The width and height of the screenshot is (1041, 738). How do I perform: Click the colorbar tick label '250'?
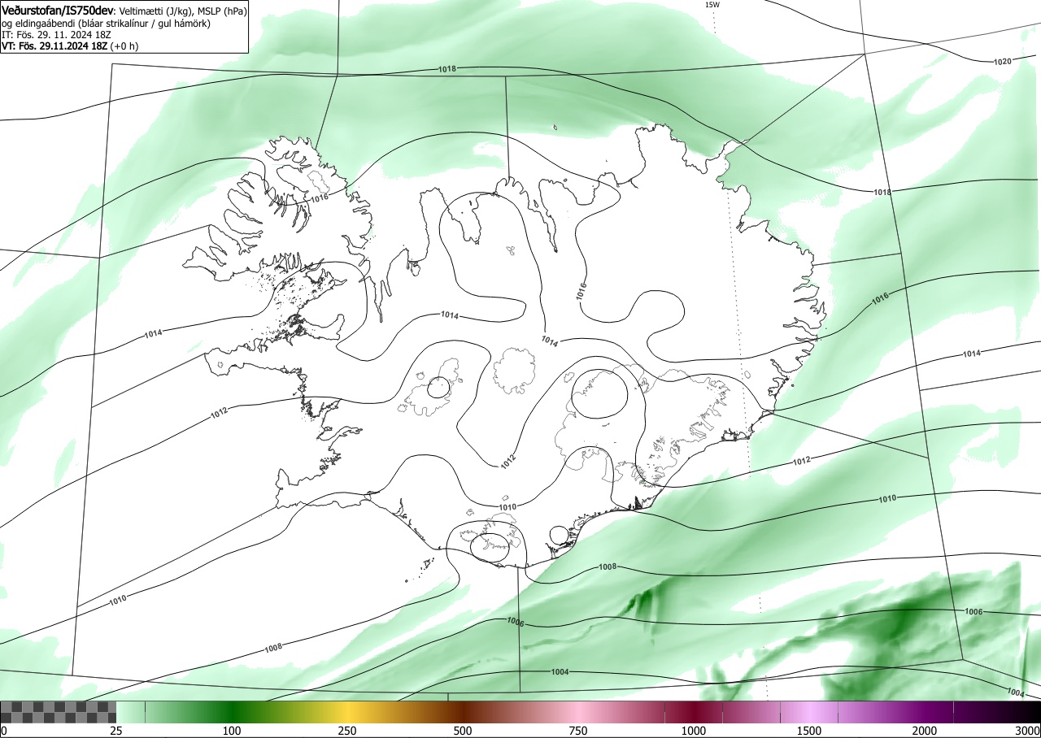click(x=347, y=731)
